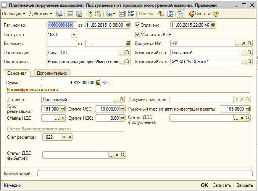
Task: Click the refresh document toolbar icon
Action: [70, 14]
